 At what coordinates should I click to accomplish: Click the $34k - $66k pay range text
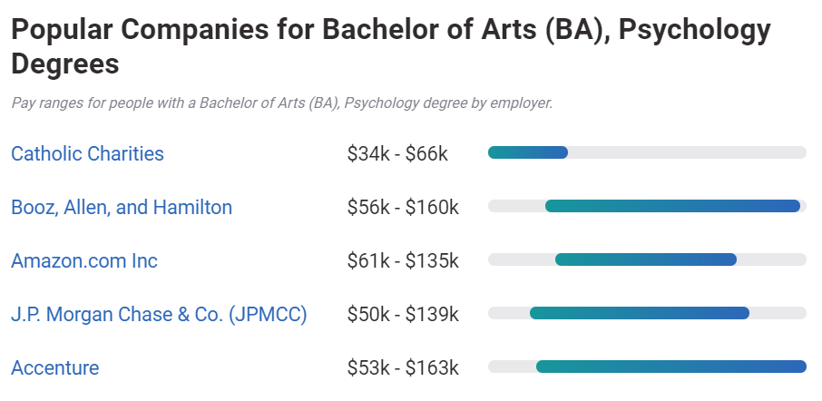point(397,153)
